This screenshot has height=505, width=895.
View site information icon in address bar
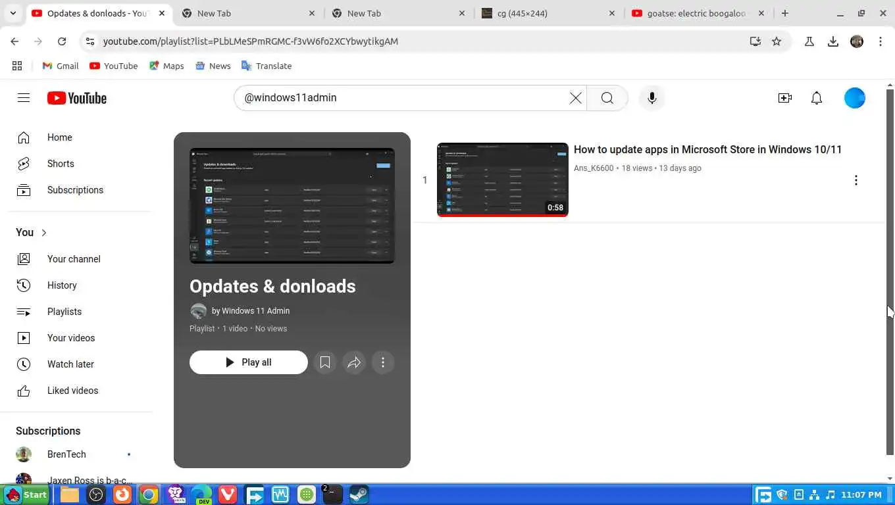[x=90, y=41]
